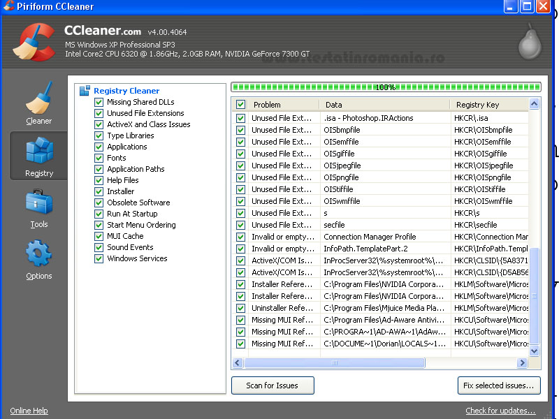The height and width of the screenshot is (419, 559).
Task: Open the Check for updates link
Action: [500, 411]
